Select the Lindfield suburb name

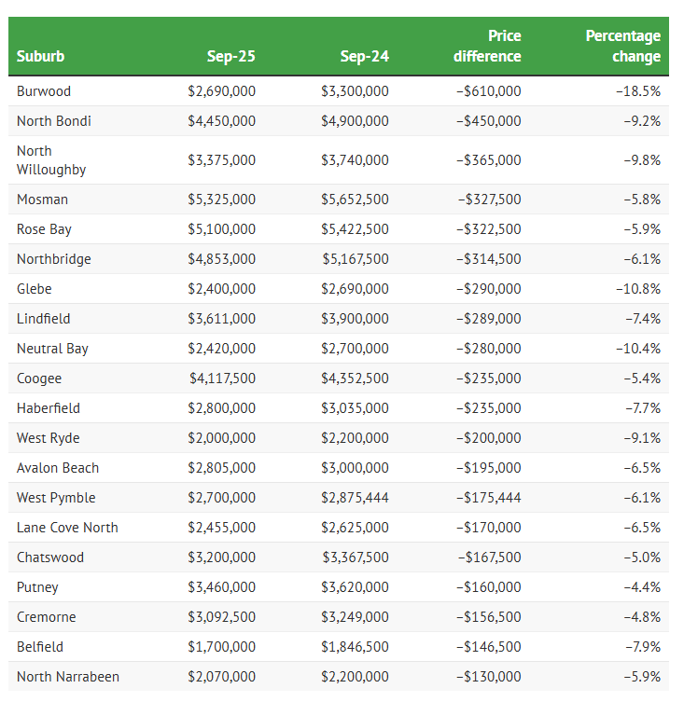pos(44,319)
